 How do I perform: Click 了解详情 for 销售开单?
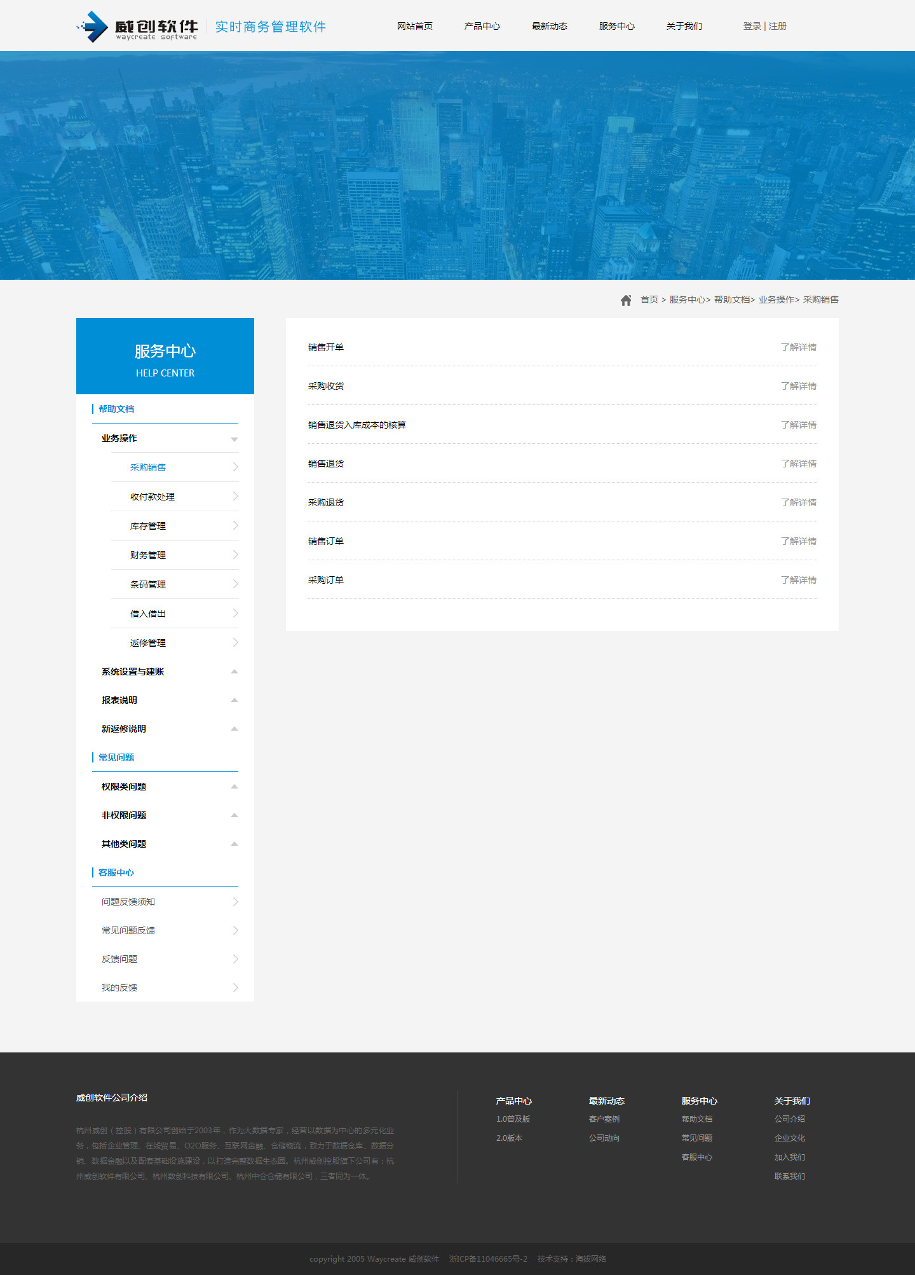pos(799,347)
